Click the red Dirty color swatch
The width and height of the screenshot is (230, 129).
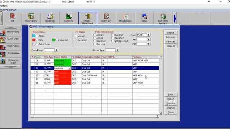coord(33,40)
